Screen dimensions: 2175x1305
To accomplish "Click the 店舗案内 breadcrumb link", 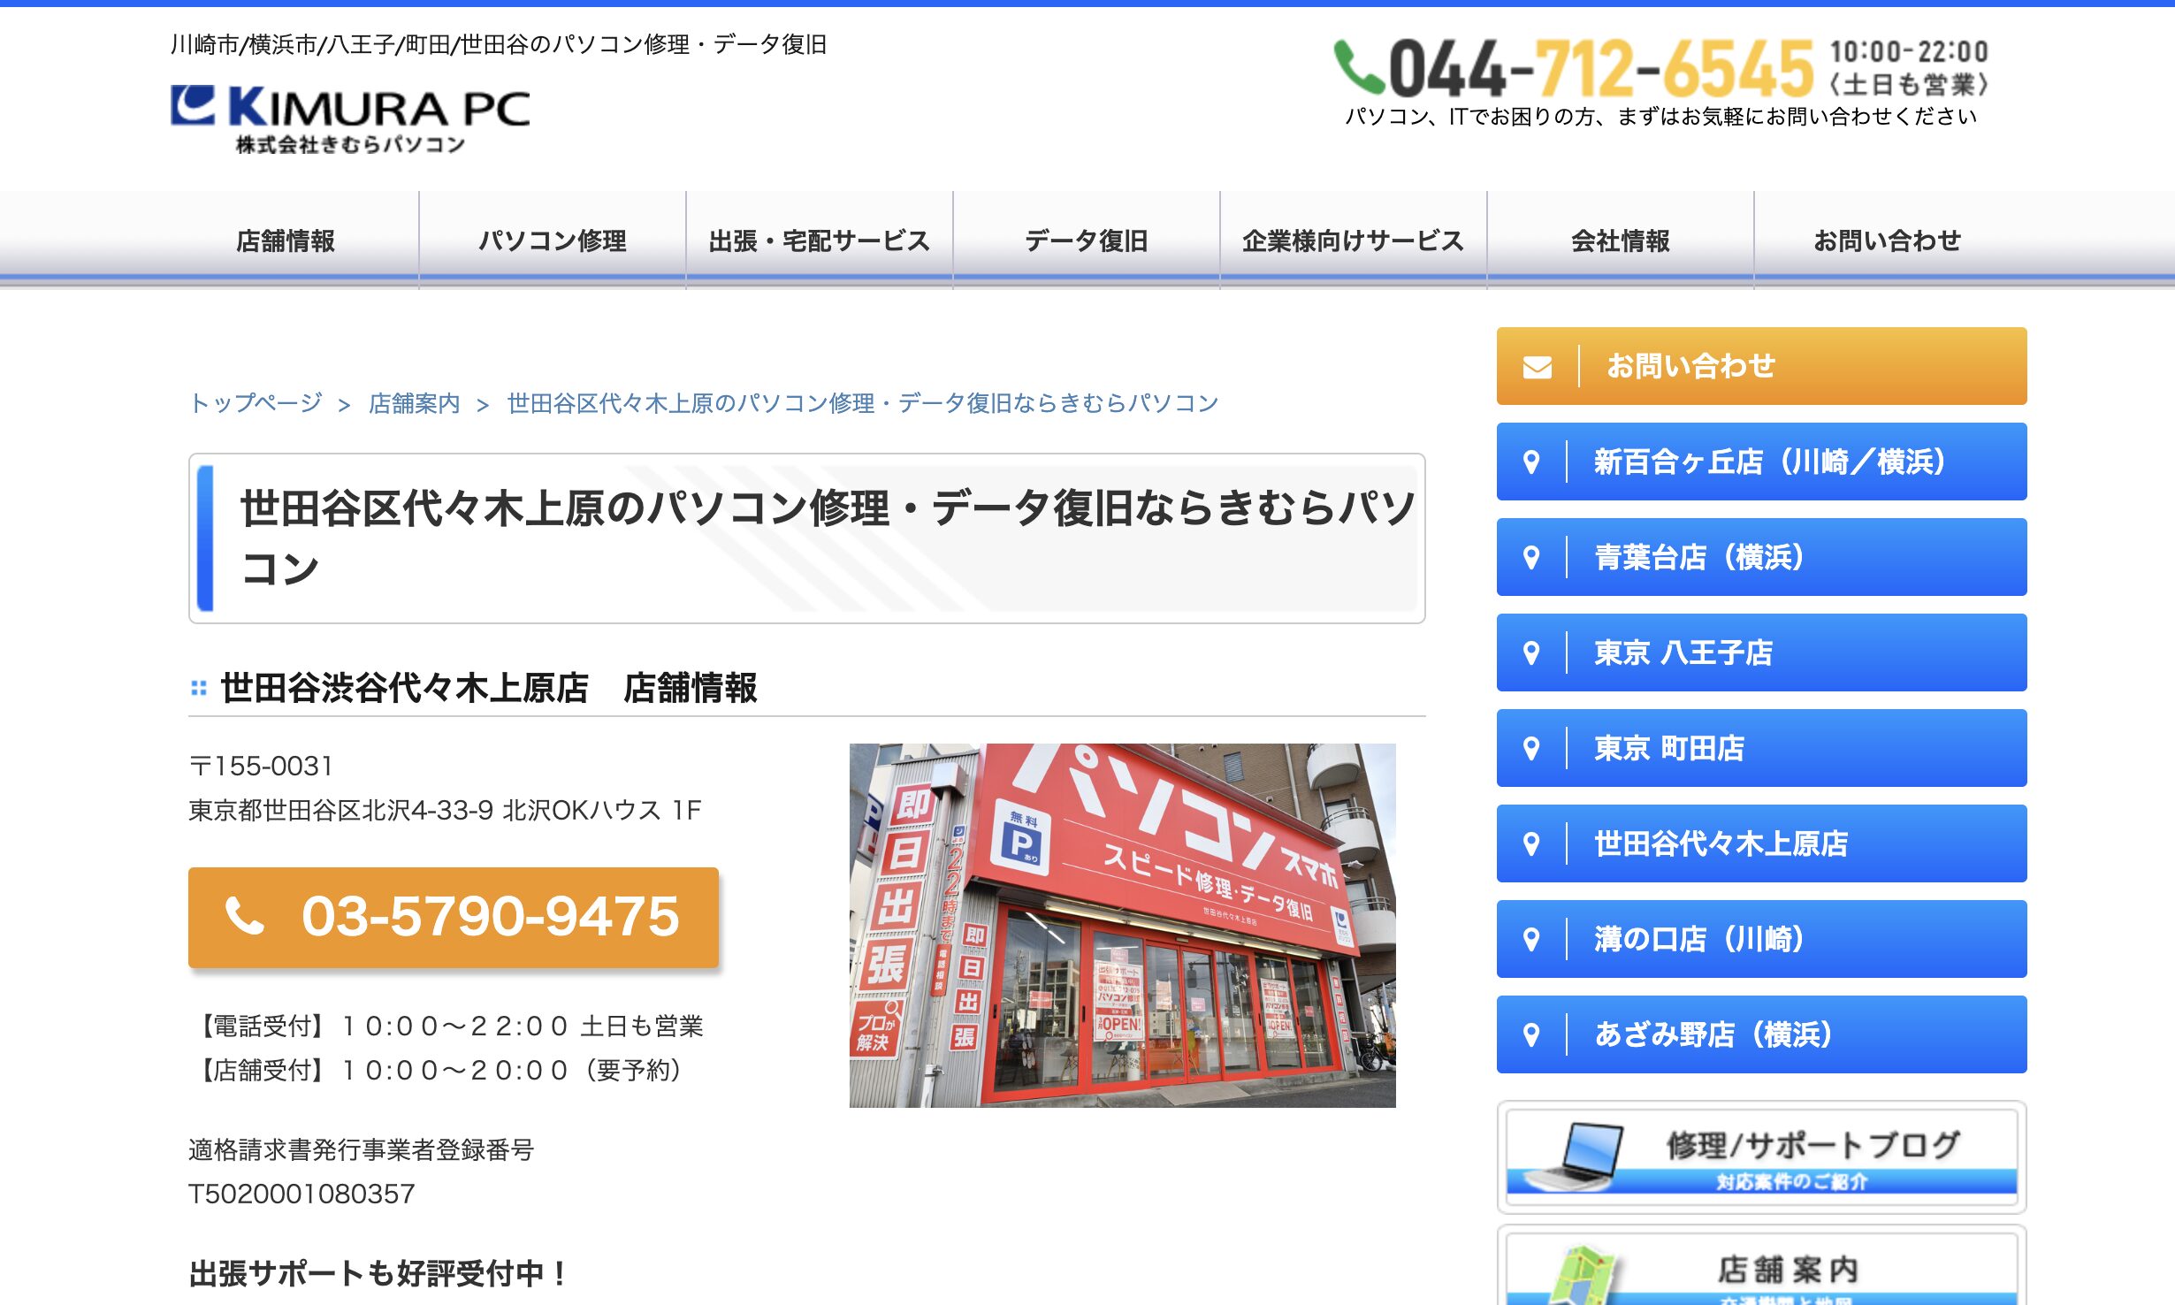I will [415, 403].
